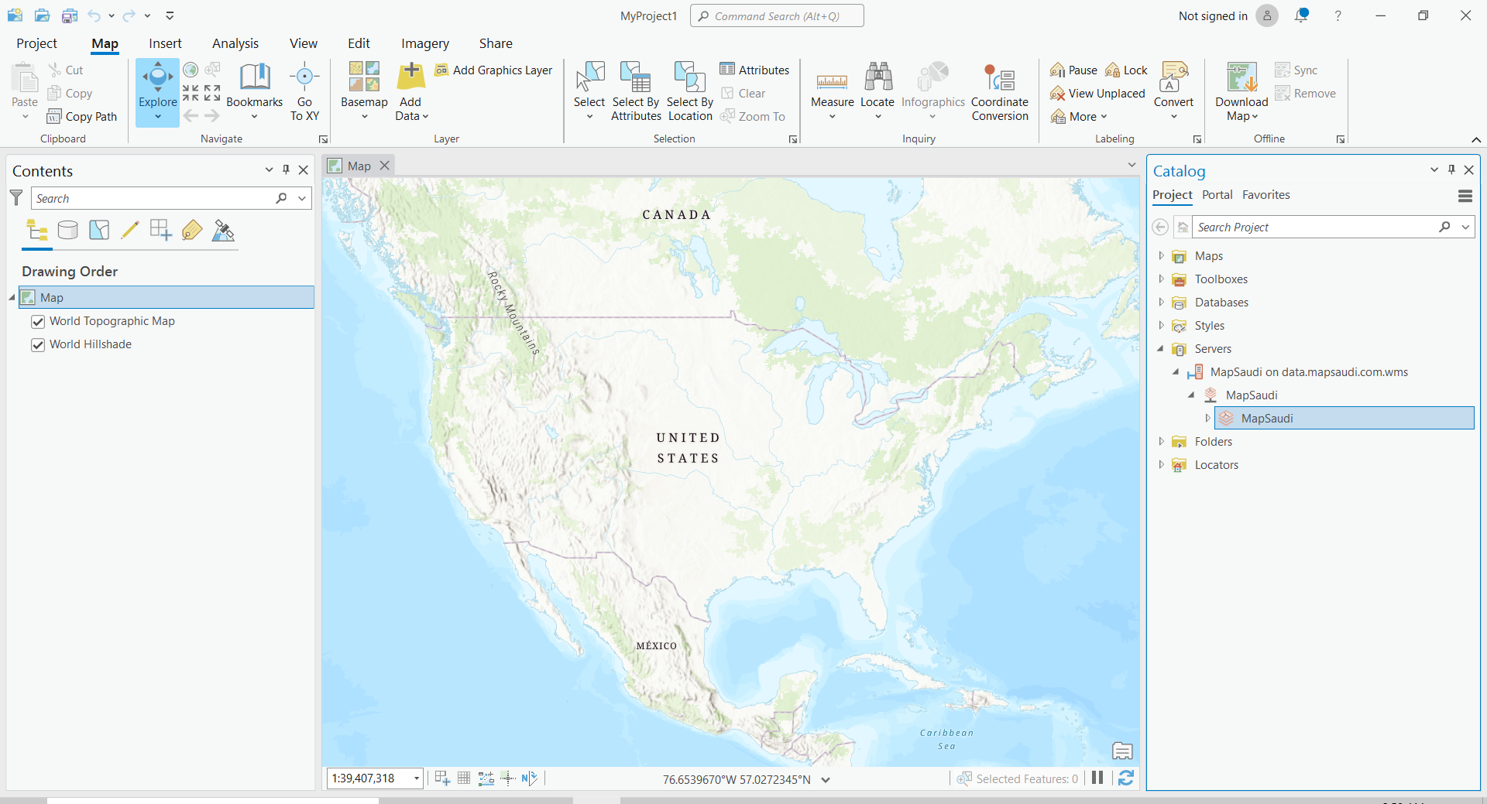Open the Locate binoculars tool
The width and height of the screenshot is (1487, 804).
point(877,79)
